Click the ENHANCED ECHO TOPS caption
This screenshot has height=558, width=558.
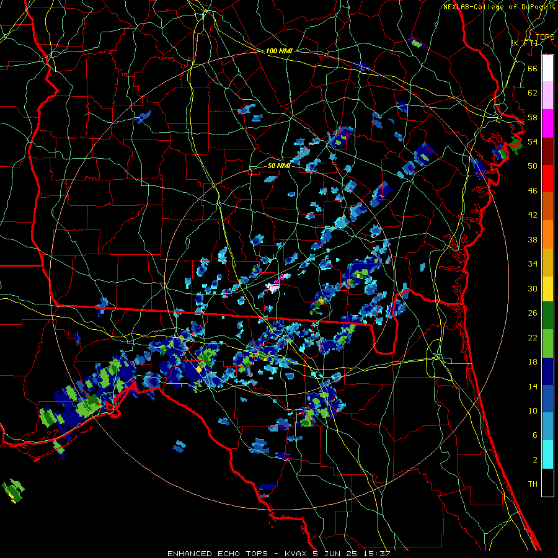pos(278,554)
